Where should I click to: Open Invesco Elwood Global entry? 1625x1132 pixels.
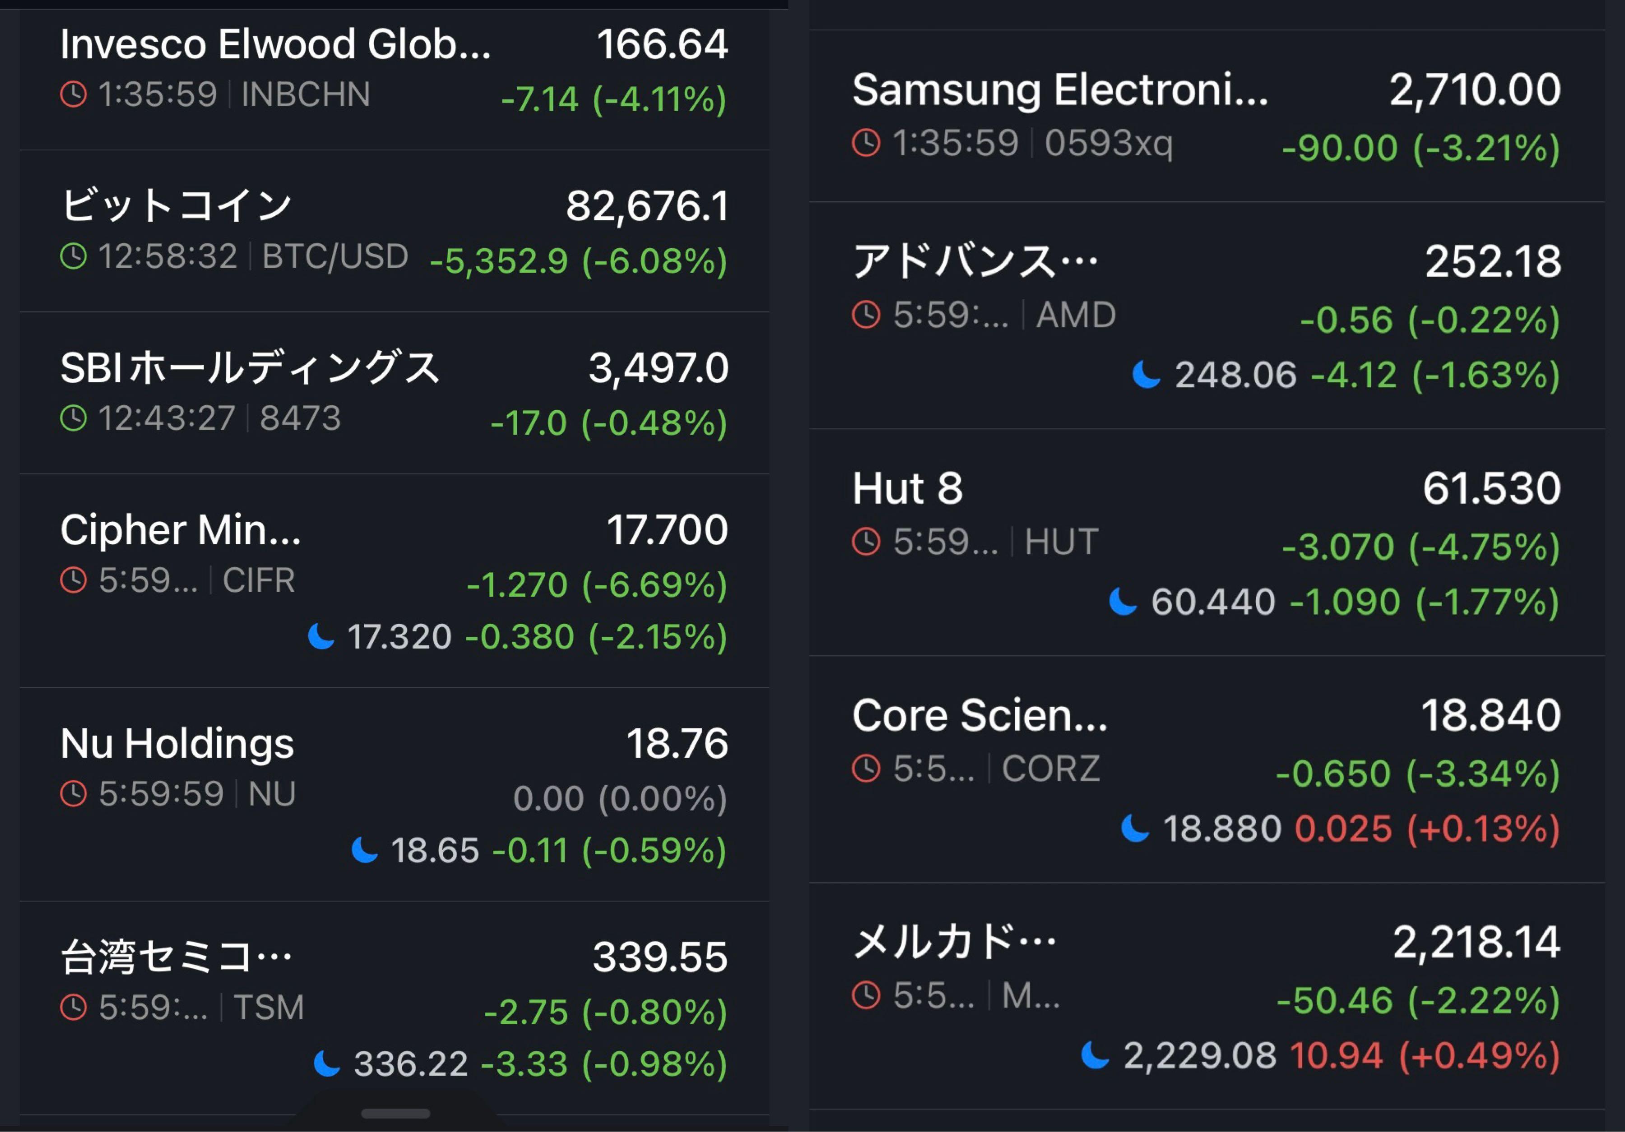coord(389,71)
